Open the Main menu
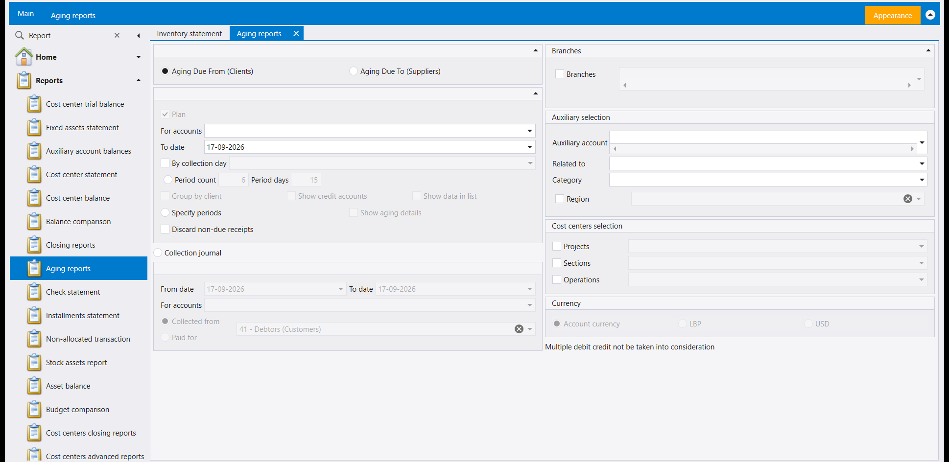The height and width of the screenshot is (462, 949). coord(25,14)
